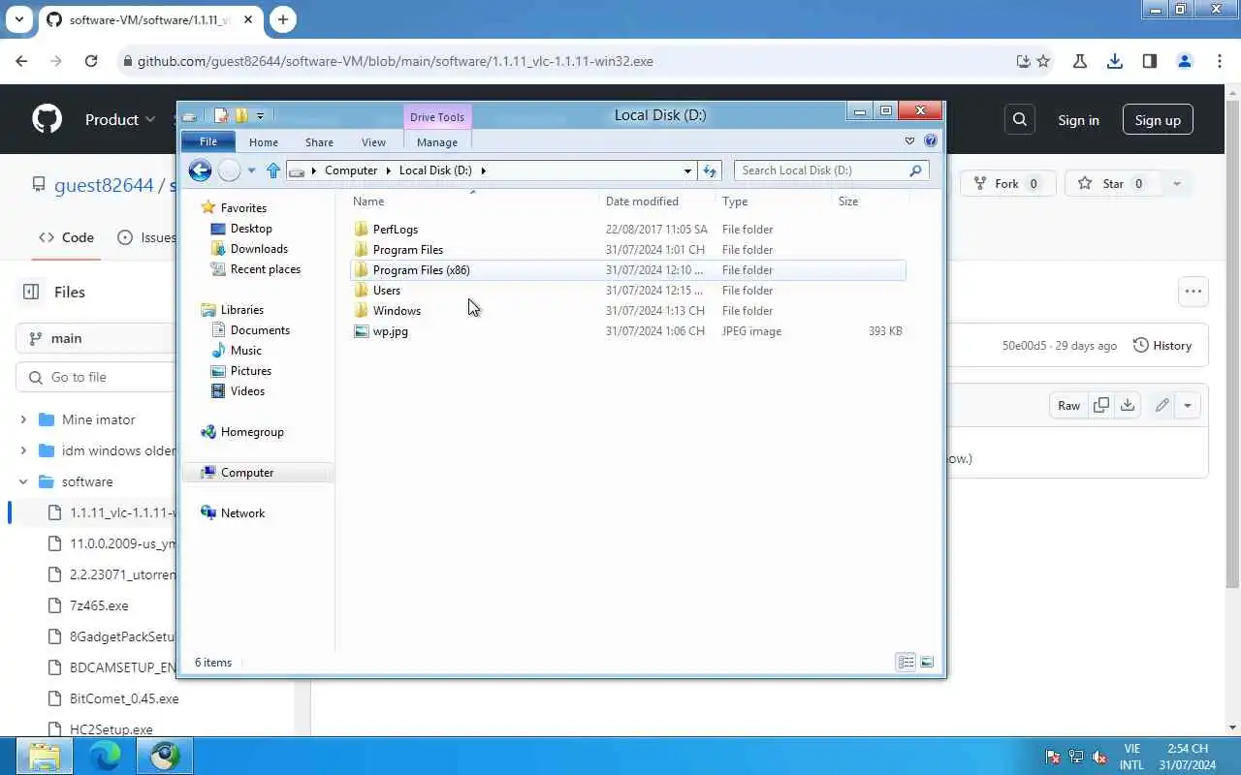Customize quick access toolbar dropdown
Viewport: 1241px width, 775px height.
click(x=260, y=116)
